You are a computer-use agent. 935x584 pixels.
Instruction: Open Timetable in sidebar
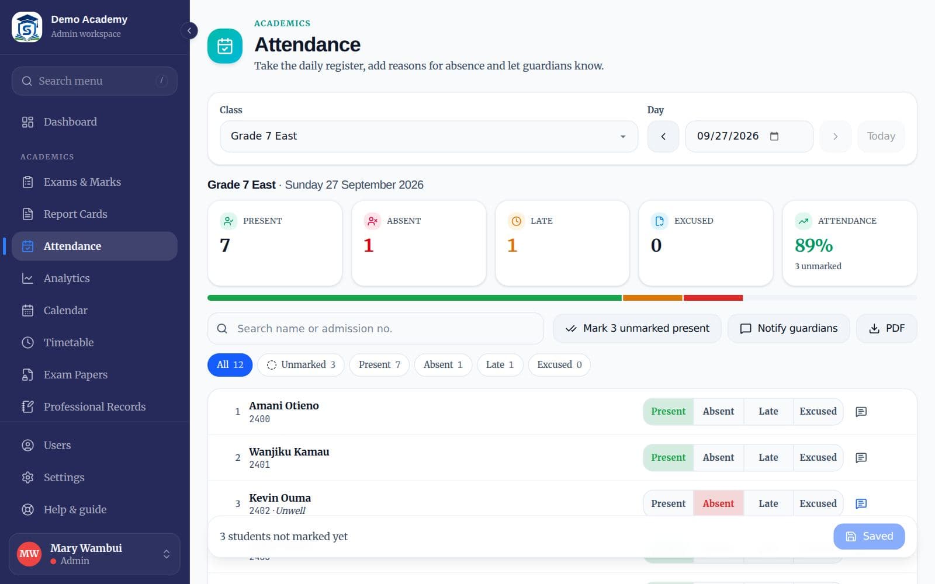pos(95,343)
